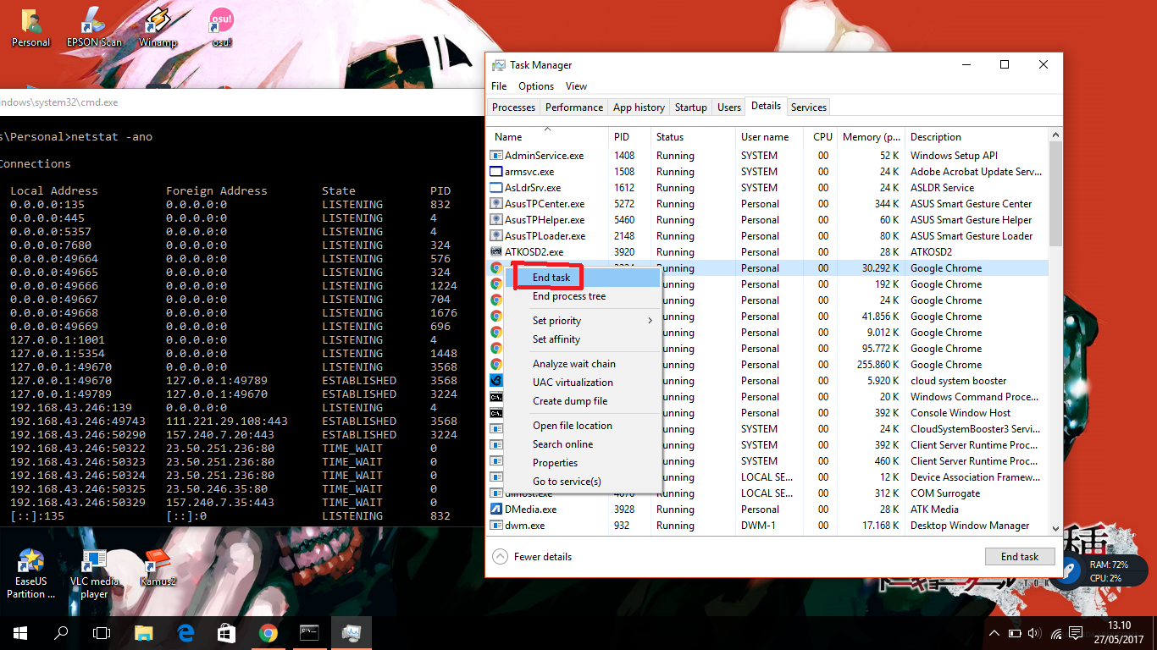Open Microsoft Edge from taskbar
This screenshot has width=1157, height=650.
(x=185, y=632)
